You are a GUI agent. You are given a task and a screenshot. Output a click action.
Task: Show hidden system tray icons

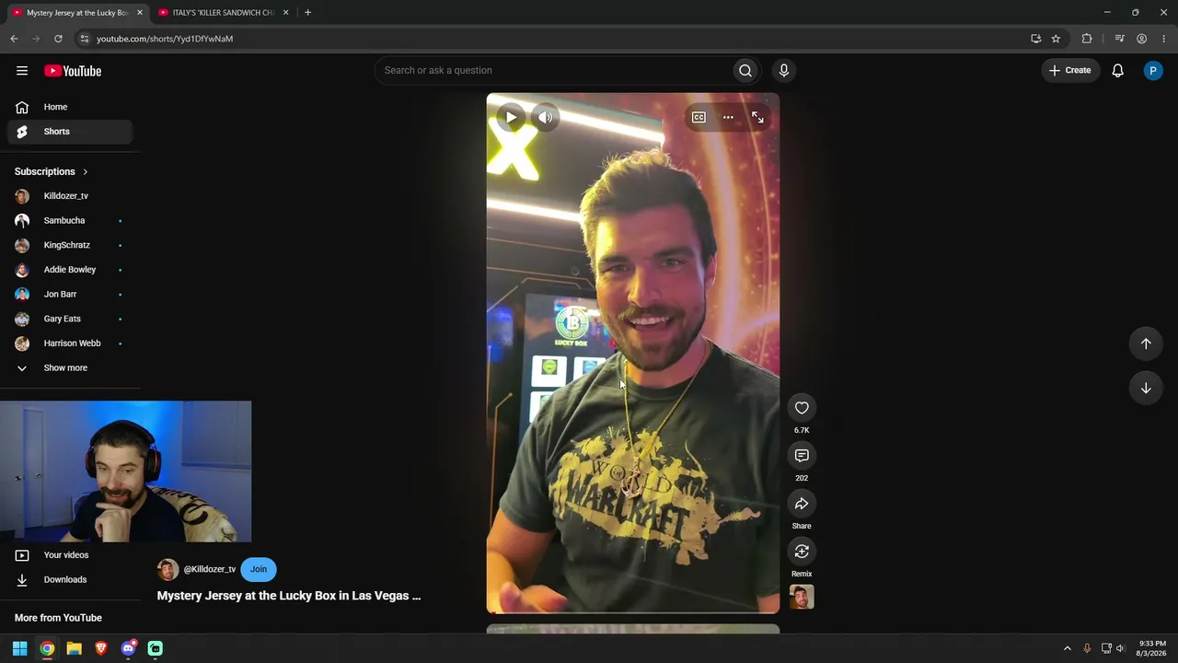1068,648
